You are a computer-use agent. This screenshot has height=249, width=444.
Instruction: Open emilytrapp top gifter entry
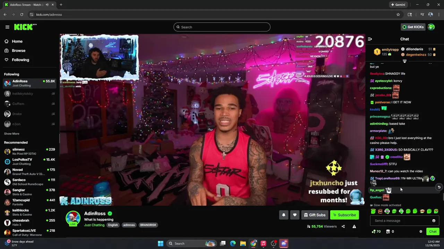(x=386, y=52)
